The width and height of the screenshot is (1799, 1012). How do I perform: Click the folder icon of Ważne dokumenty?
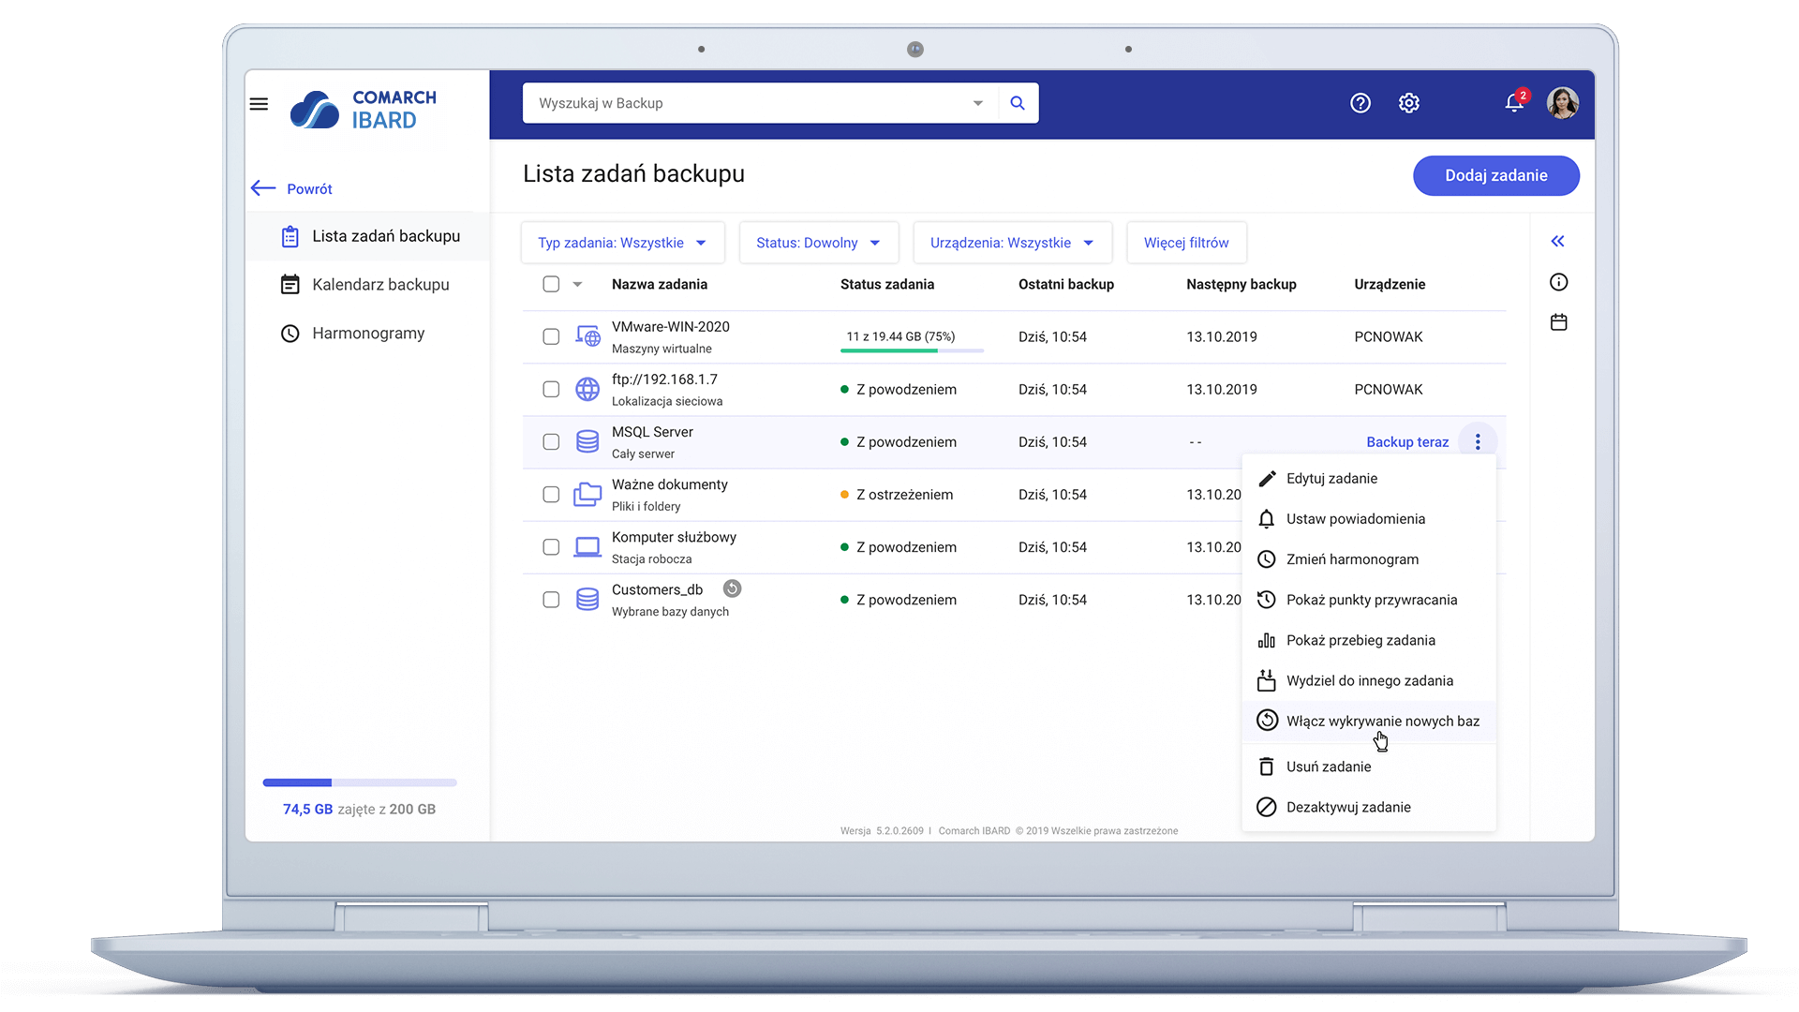(x=587, y=494)
